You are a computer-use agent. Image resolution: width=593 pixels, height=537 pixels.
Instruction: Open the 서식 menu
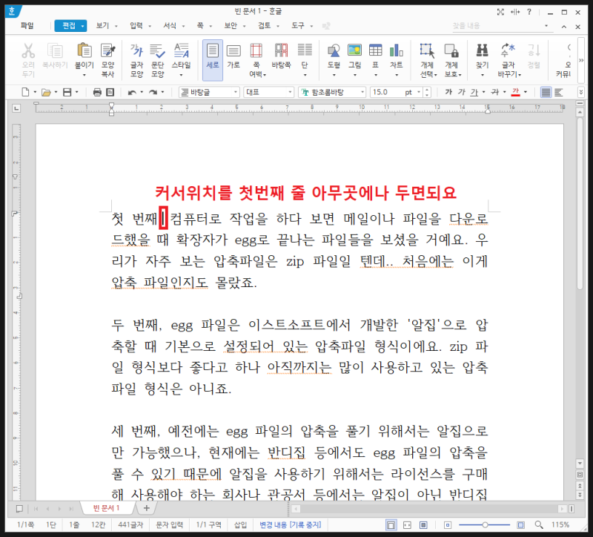[x=170, y=25]
